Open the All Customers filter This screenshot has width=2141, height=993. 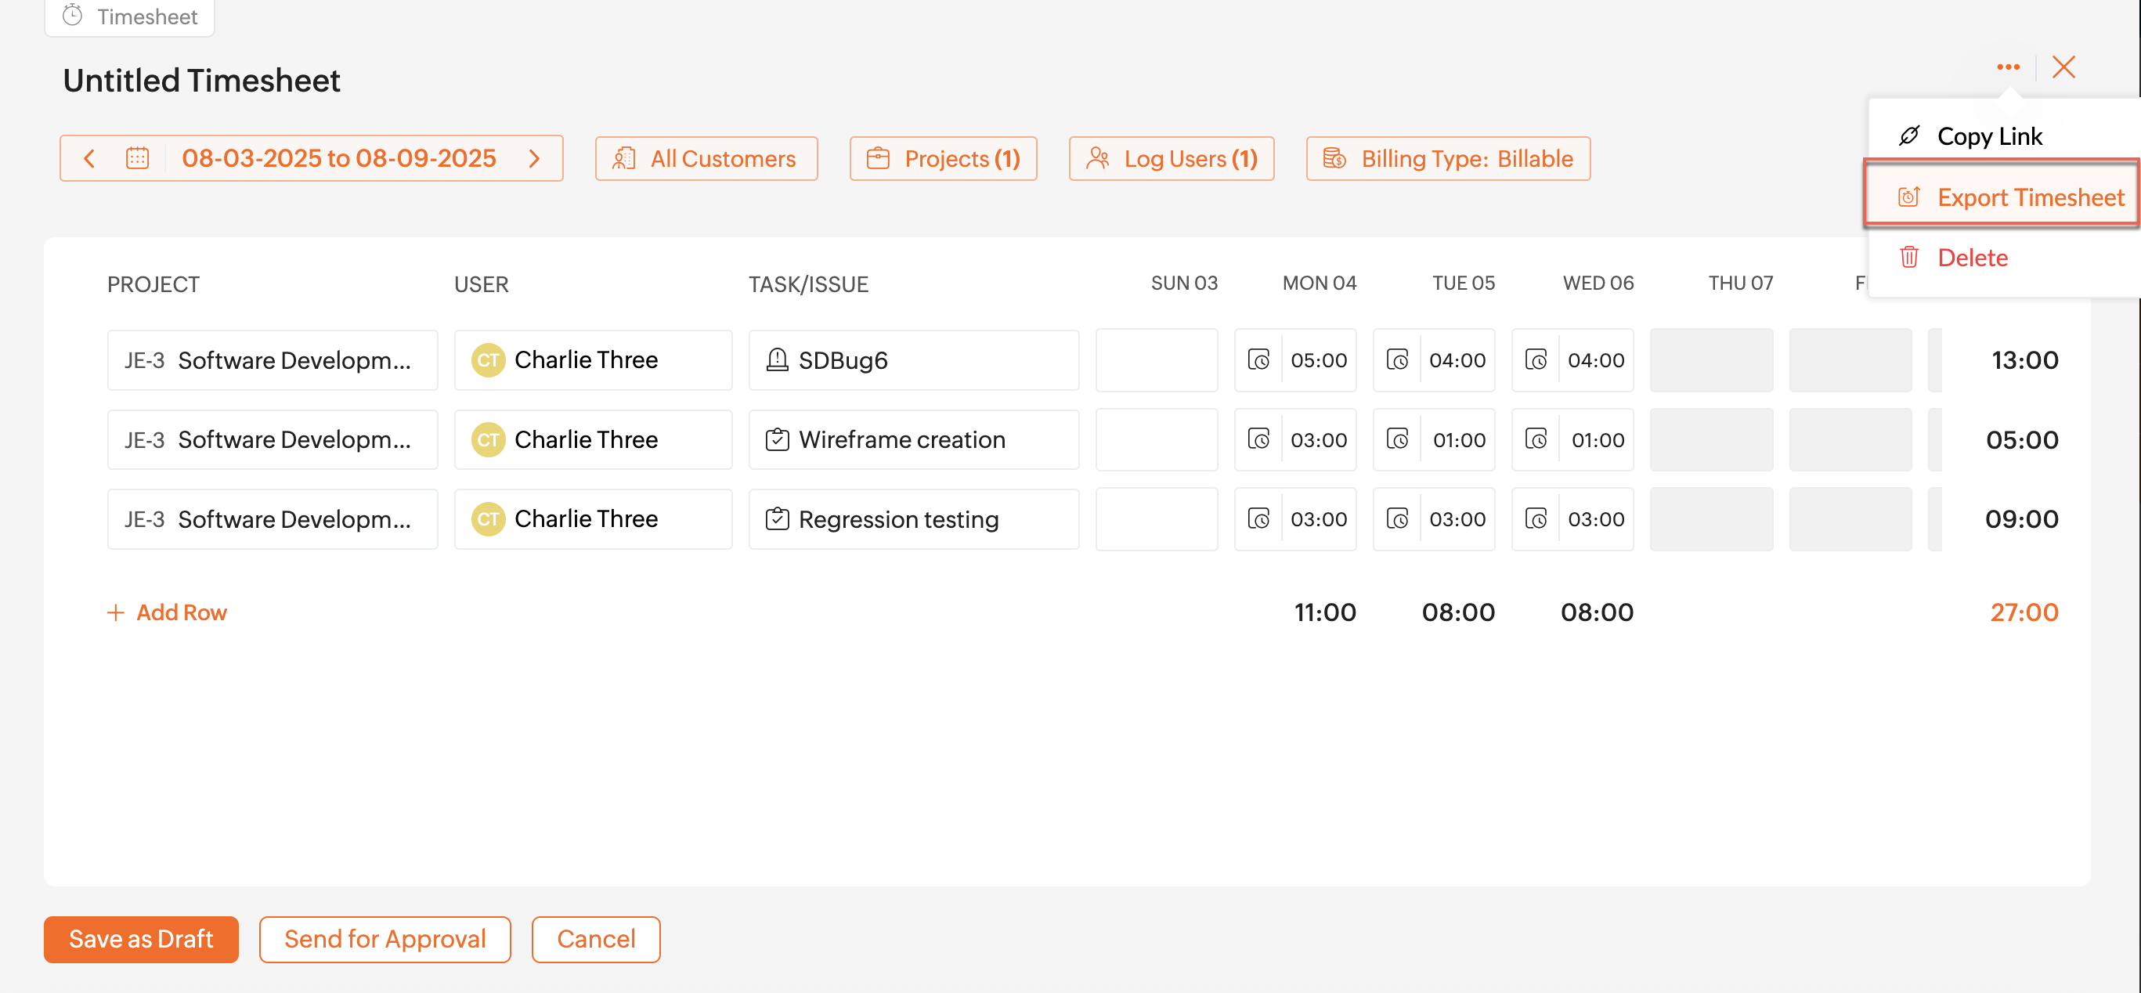pyautogui.click(x=706, y=158)
